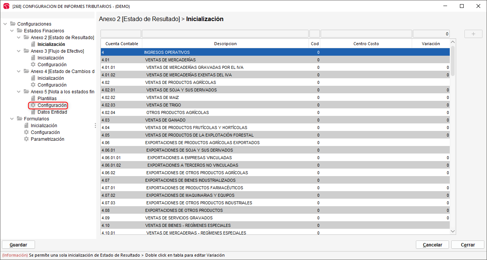The width and height of the screenshot is (487, 260).
Task: Collapse the Formularios tree branch
Action: pyautogui.click(x=12, y=119)
